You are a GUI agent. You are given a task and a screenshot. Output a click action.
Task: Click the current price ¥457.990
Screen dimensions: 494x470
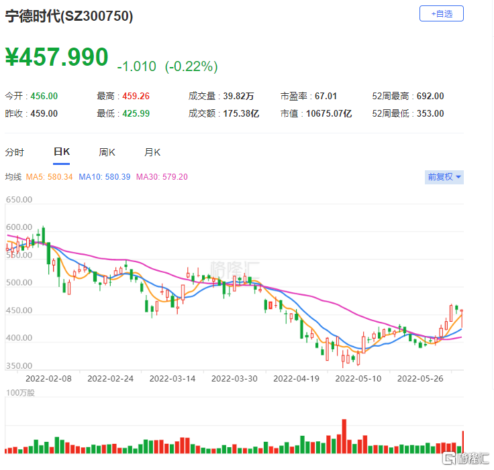[56, 57]
